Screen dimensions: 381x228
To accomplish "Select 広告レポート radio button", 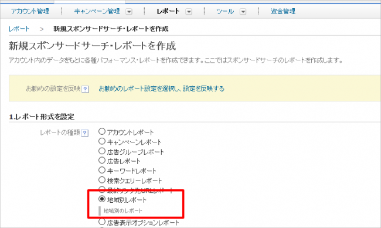I will (x=102, y=161).
